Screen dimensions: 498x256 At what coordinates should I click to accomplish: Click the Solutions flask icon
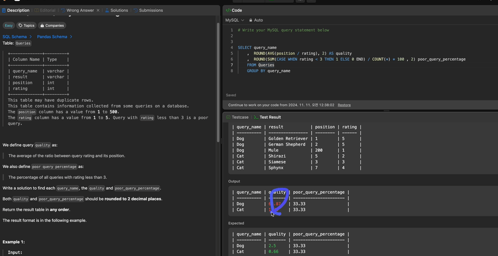pos(107,10)
